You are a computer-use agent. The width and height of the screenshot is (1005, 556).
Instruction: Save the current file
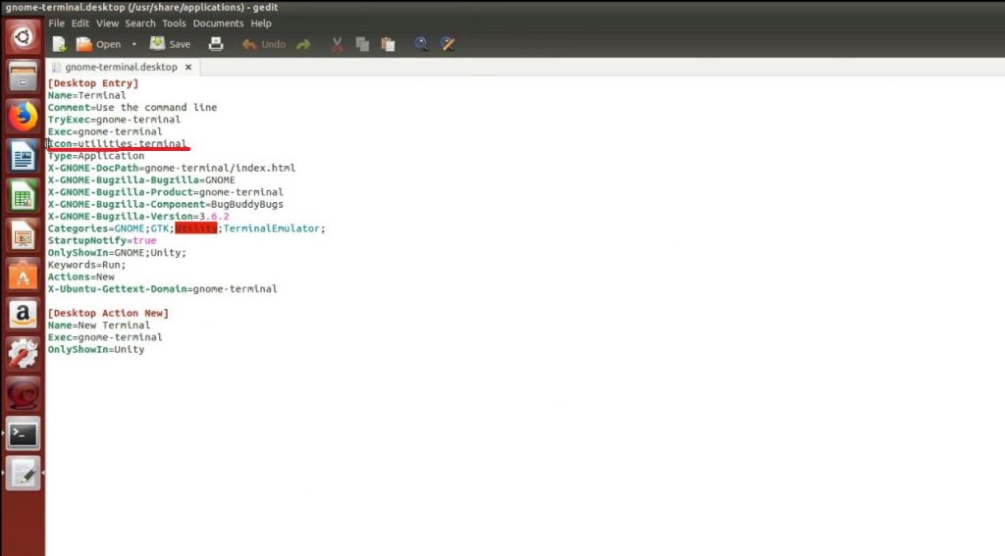[x=171, y=44]
